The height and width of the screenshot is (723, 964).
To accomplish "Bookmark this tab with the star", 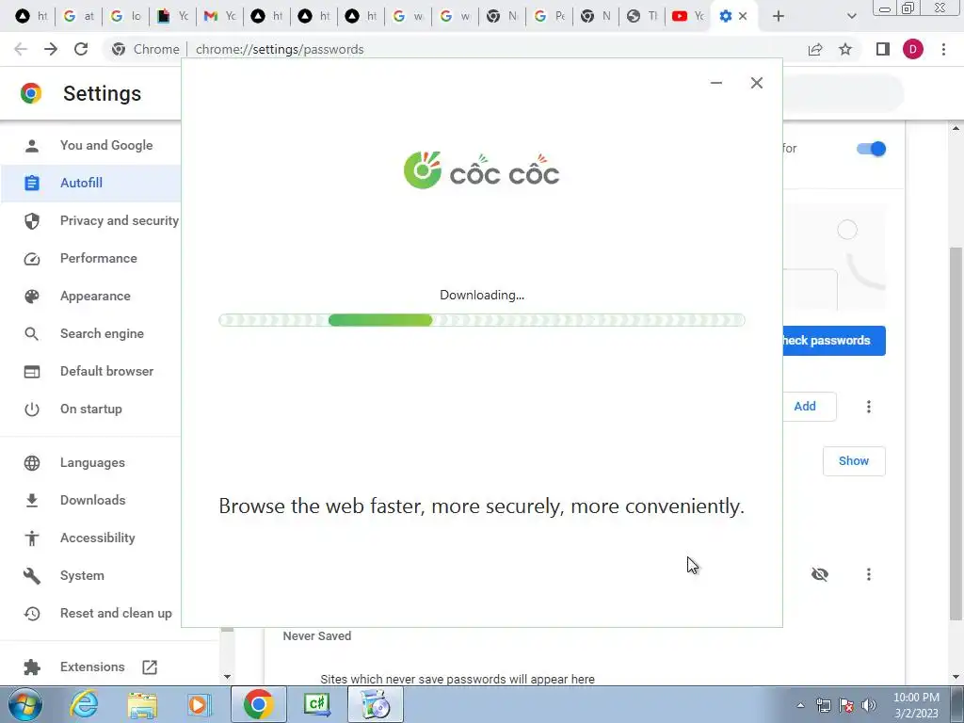I will [x=845, y=49].
